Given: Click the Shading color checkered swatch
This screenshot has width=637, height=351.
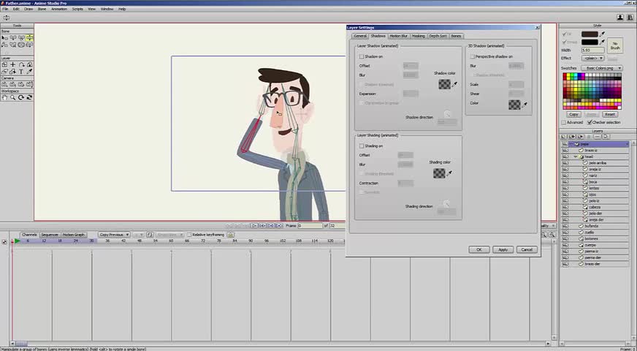Looking at the screenshot, I should tap(439, 173).
